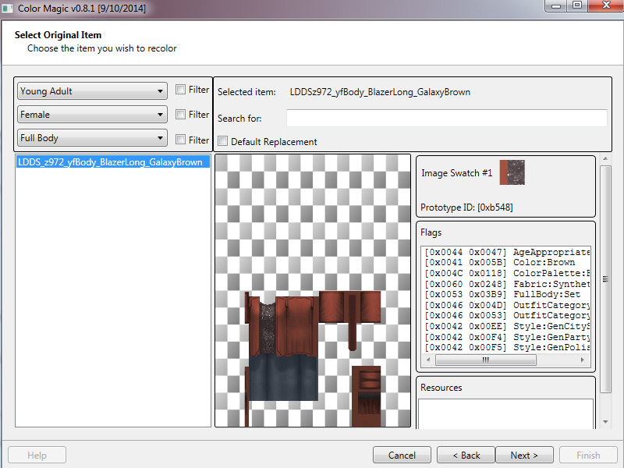Open the Young Adult age dropdown
624x468 pixels.
coord(92,91)
